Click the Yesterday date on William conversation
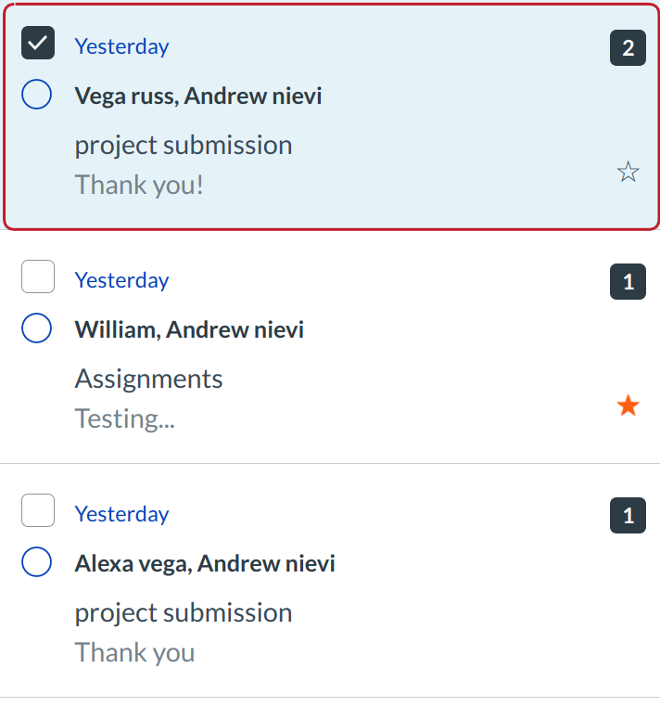 tap(121, 280)
